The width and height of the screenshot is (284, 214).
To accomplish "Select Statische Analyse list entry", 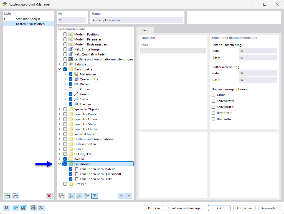I will pos(29,19).
